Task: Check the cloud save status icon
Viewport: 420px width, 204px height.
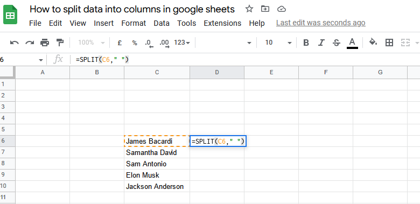Action: pyautogui.click(x=281, y=9)
